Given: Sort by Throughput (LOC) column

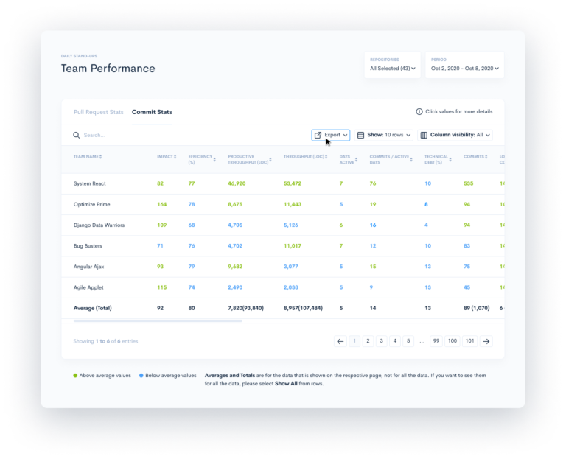Looking at the screenshot, I should [305, 157].
